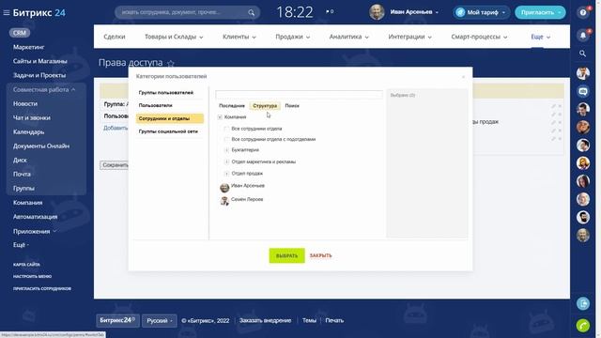
Task: Click Иван Арсеньев avatar in the header
Action: point(377,12)
